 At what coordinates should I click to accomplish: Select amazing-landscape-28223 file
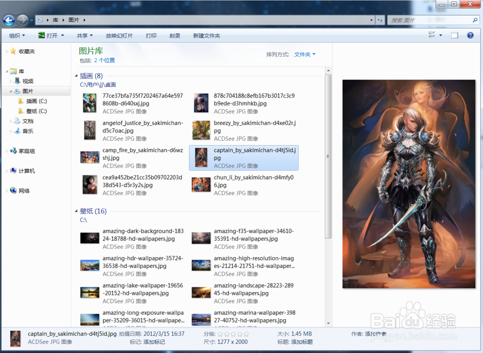click(243, 293)
